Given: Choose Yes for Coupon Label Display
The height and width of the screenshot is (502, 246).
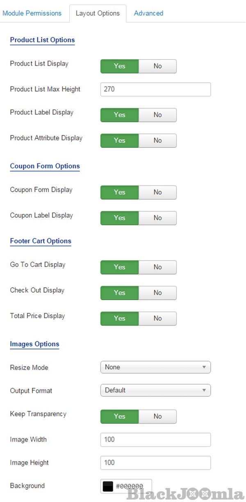Looking at the screenshot, I should [119, 218].
